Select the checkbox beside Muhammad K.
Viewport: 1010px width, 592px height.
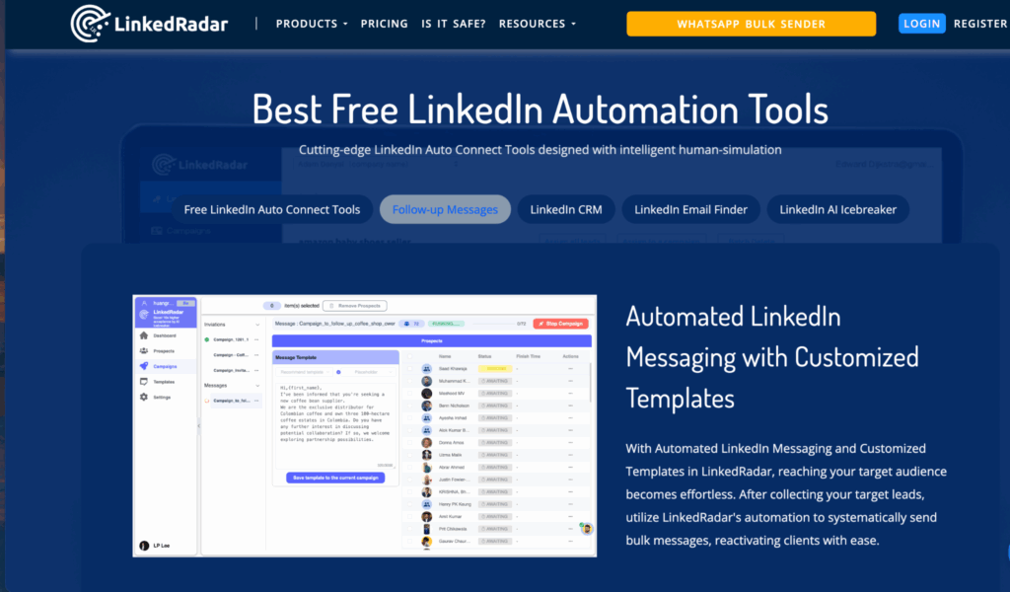click(x=412, y=380)
